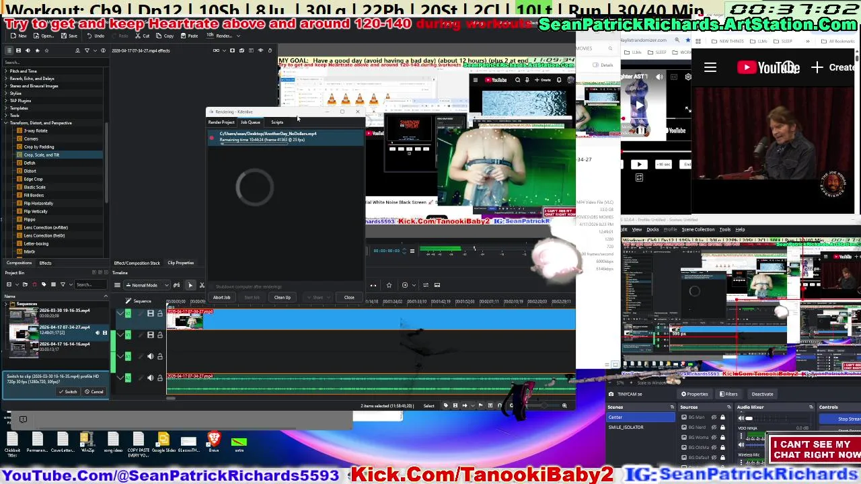Toggle lock on track A2
This screenshot has height=484, width=861.
[x=160, y=378]
